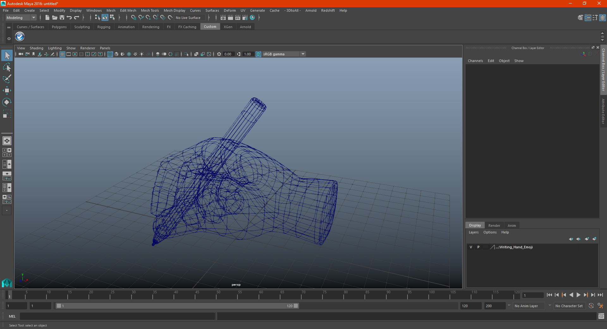Expand the collapsed section after No Live Surface
Screen dimensions: 607x329
coord(209,18)
